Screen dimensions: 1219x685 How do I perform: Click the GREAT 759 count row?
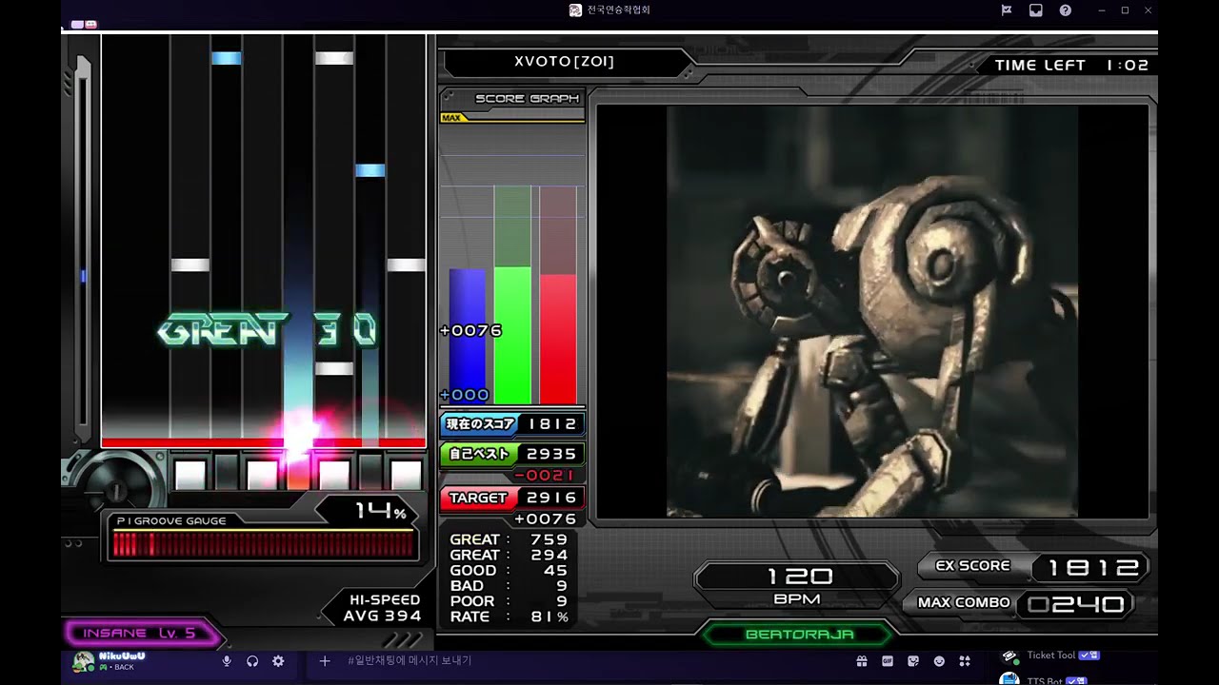[x=510, y=539]
